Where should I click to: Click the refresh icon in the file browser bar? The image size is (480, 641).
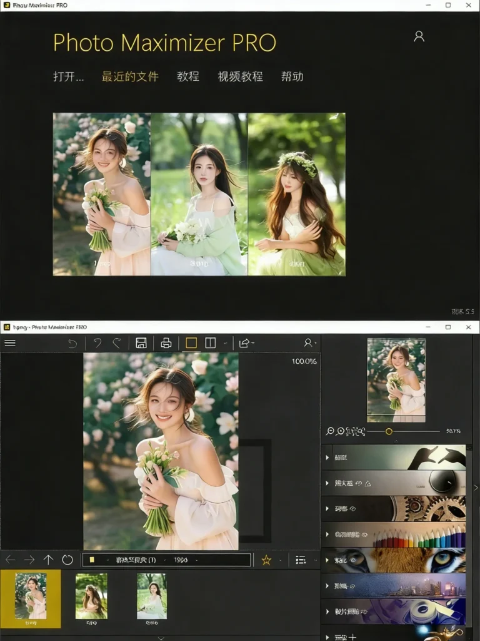67,560
